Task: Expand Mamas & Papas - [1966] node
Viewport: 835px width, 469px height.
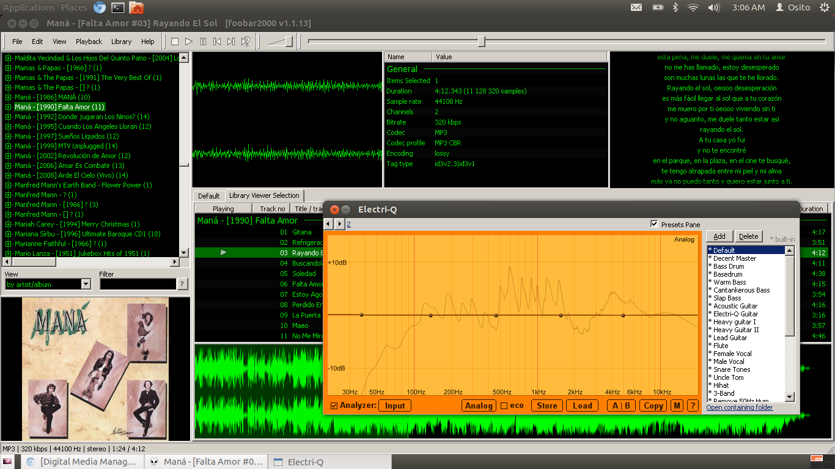Action: [9, 68]
